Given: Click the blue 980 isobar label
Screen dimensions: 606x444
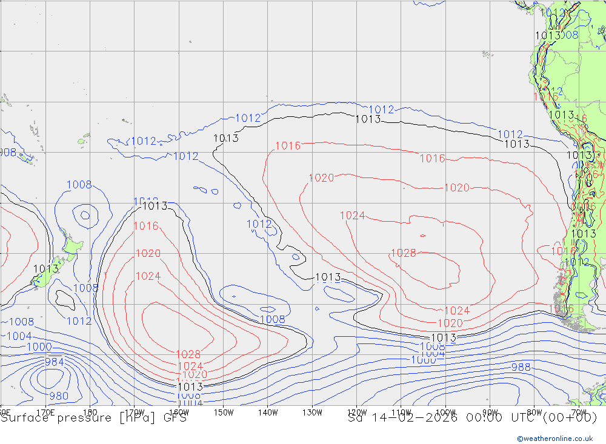Looking at the screenshot, I should (59, 396).
